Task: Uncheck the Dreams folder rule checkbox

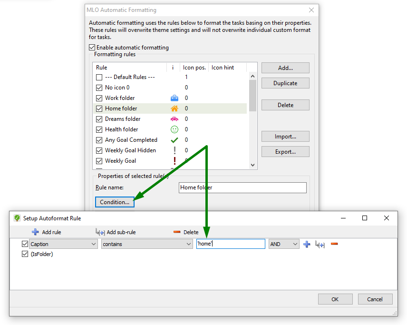Action: coord(99,119)
